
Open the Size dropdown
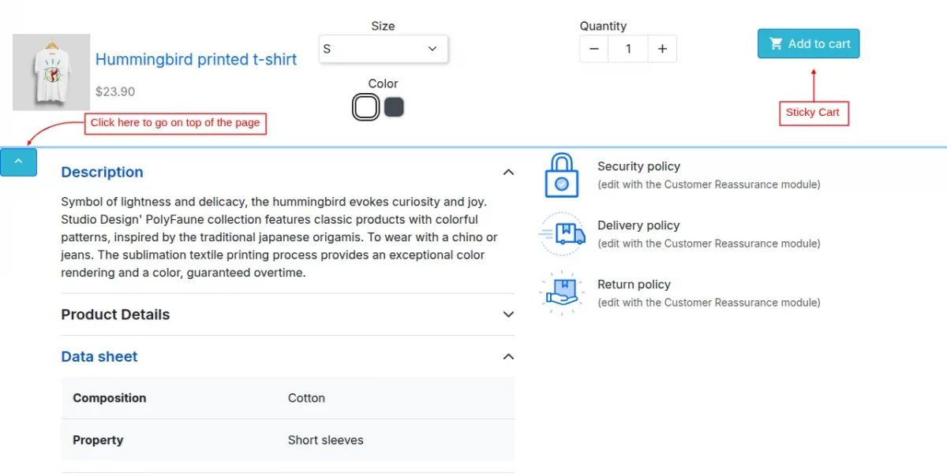click(x=383, y=49)
